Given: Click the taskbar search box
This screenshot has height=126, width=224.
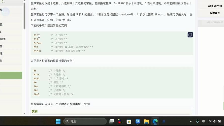Looking at the screenshot, I should (x=85, y=121).
